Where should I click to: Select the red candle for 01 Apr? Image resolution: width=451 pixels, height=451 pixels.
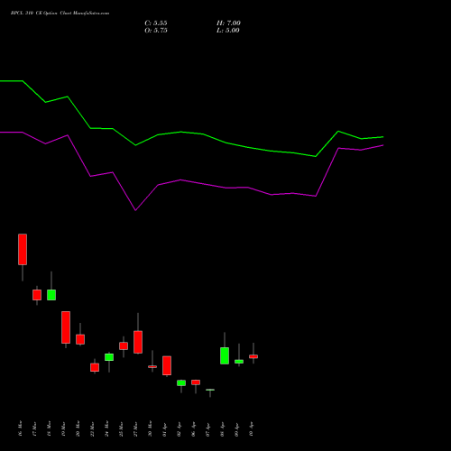[x=167, y=365]
